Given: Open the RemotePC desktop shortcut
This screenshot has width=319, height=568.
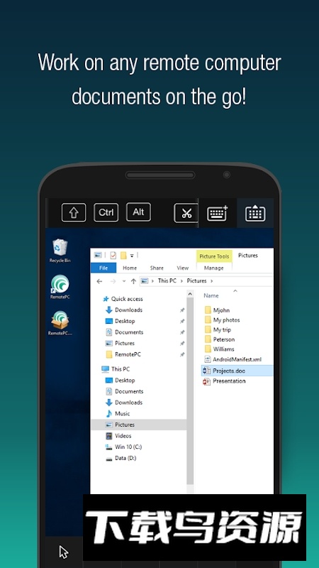Looking at the screenshot, I should click(x=60, y=287).
